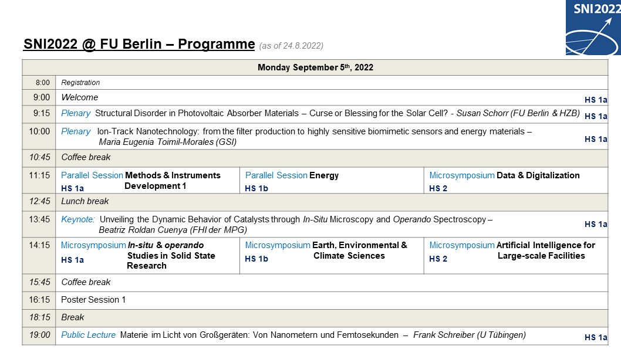Click the '(as of 24.8.2022)' date note
This screenshot has height=349, width=621.
pos(291,46)
